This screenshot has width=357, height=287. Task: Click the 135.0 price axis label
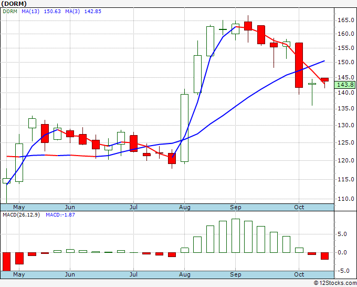(345, 108)
